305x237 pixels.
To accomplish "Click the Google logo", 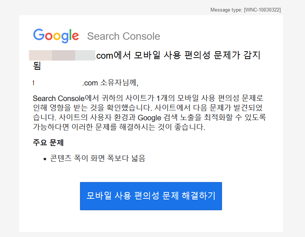I will click(56, 36).
